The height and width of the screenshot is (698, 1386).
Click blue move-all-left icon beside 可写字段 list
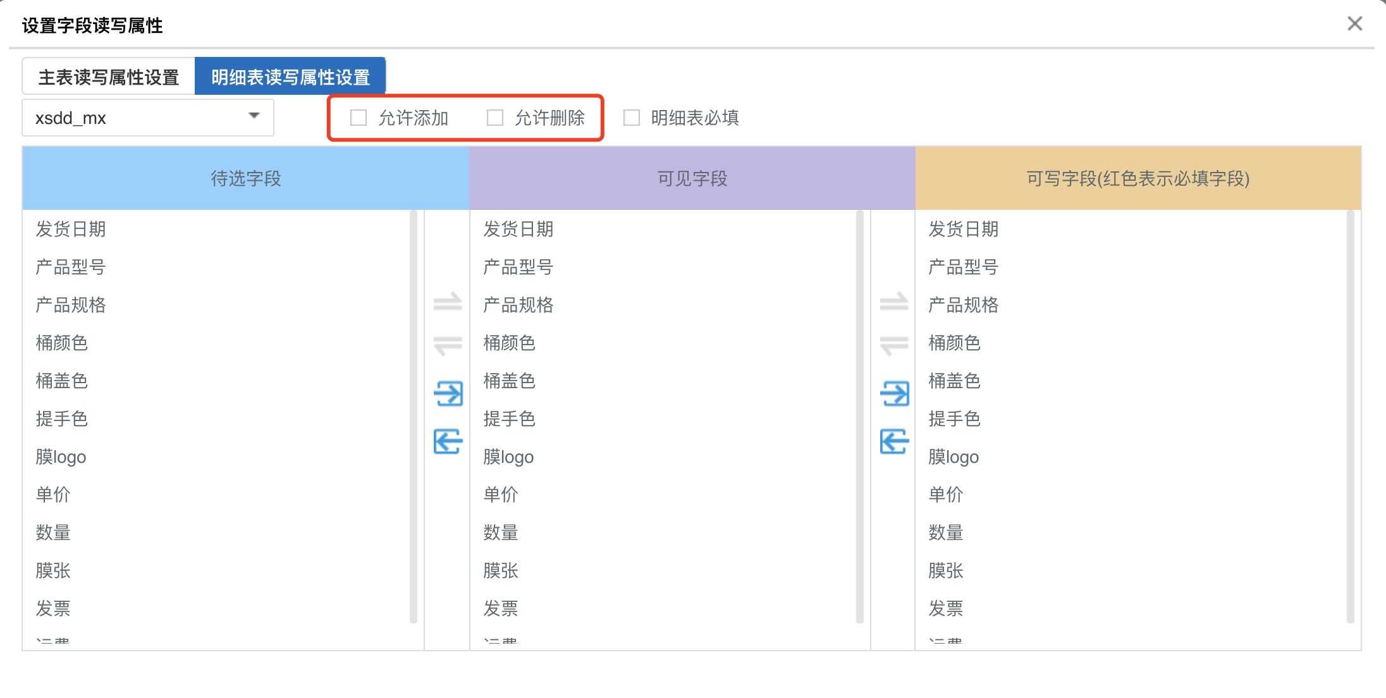coord(894,441)
